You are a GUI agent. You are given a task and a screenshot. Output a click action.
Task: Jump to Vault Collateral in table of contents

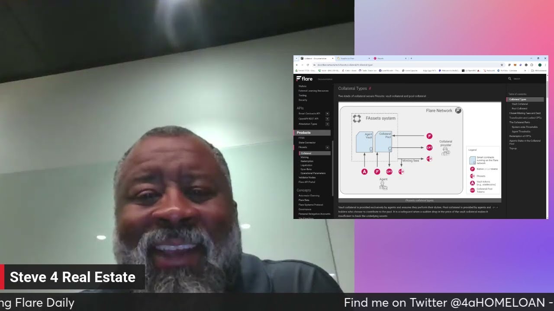click(x=520, y=104)
